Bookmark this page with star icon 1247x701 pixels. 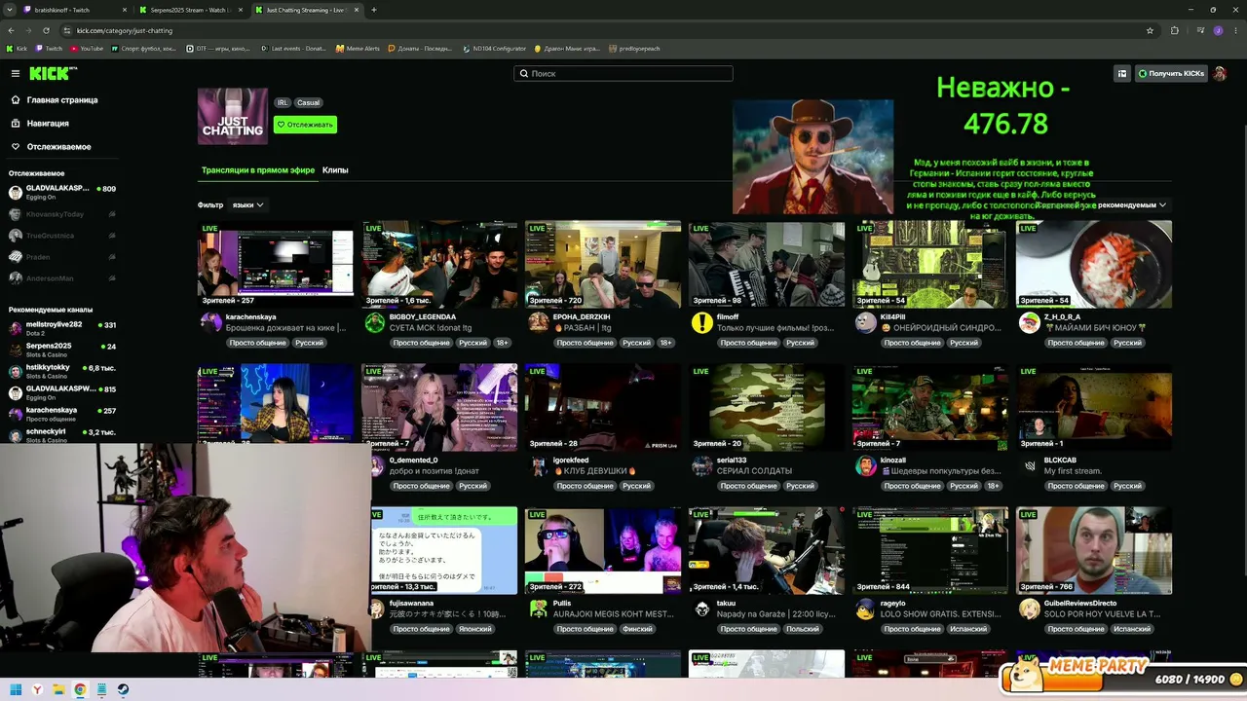pos(1150,30)
